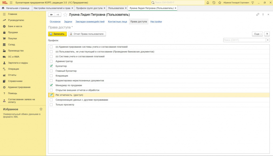Uncheck Менеджер по продажам checkbox
This screenshot has width=273, height=156.
[x=51, y=85]
